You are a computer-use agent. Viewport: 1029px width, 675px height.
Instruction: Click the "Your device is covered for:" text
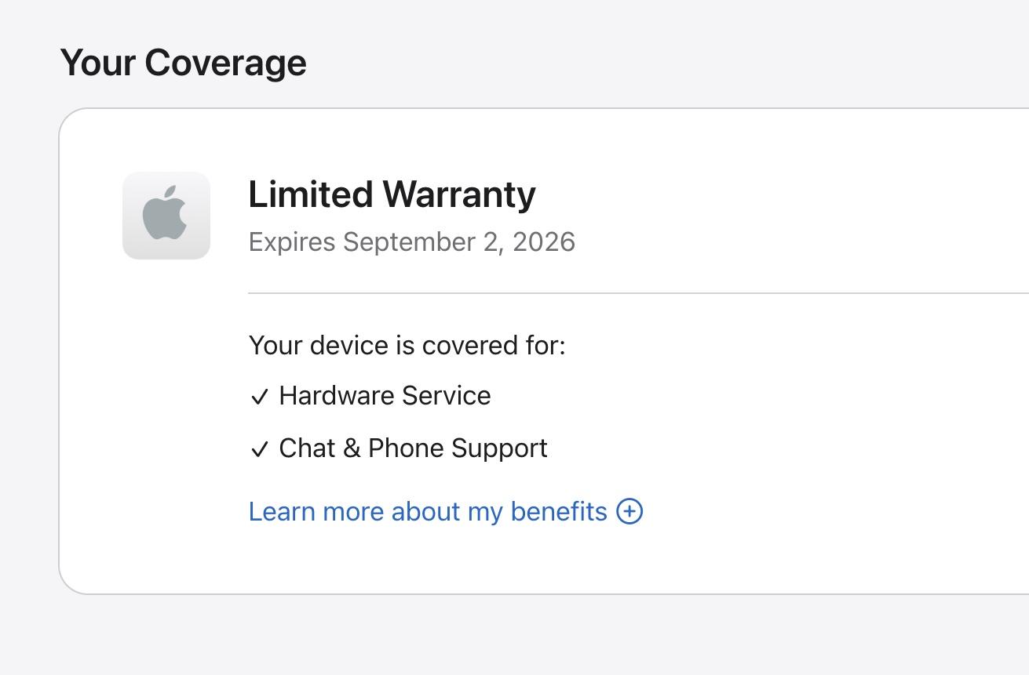coord(407,345)
